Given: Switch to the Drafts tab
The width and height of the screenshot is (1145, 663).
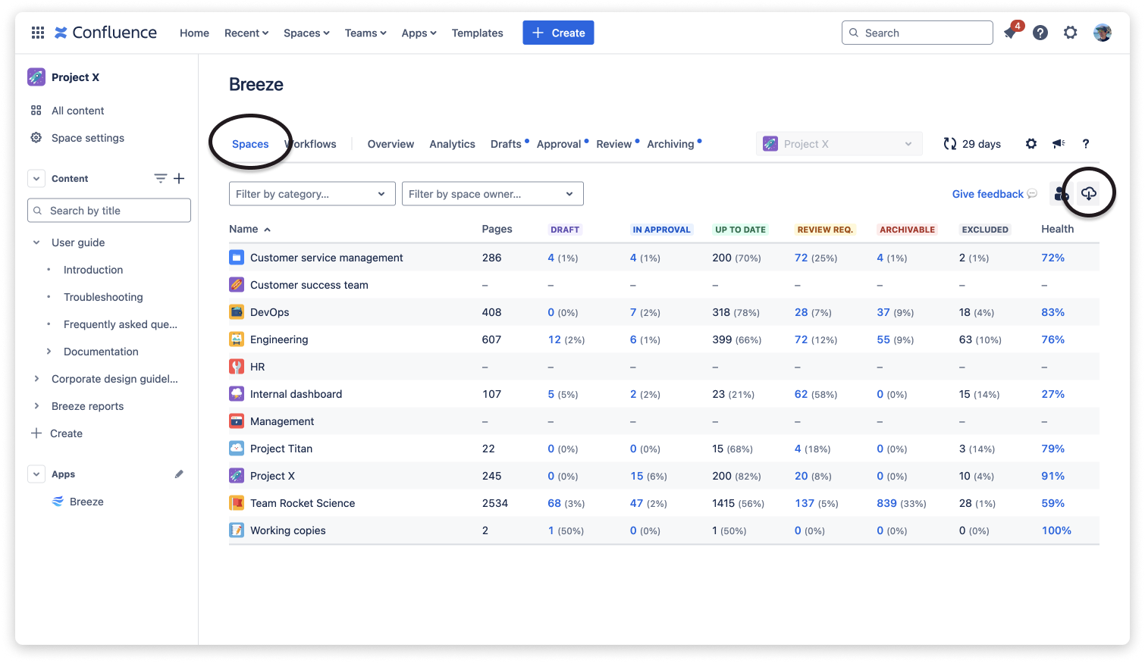Looking at the screenshot, I should [506, 144].
